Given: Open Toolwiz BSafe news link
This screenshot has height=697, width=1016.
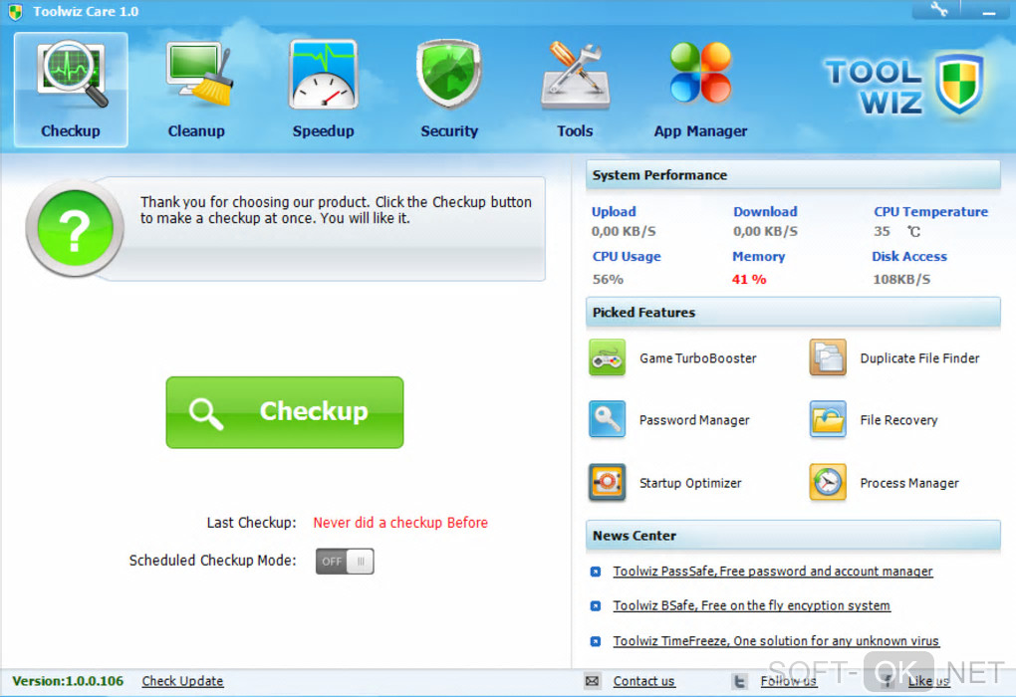Looking at the screenshot, I should [751, 605].
